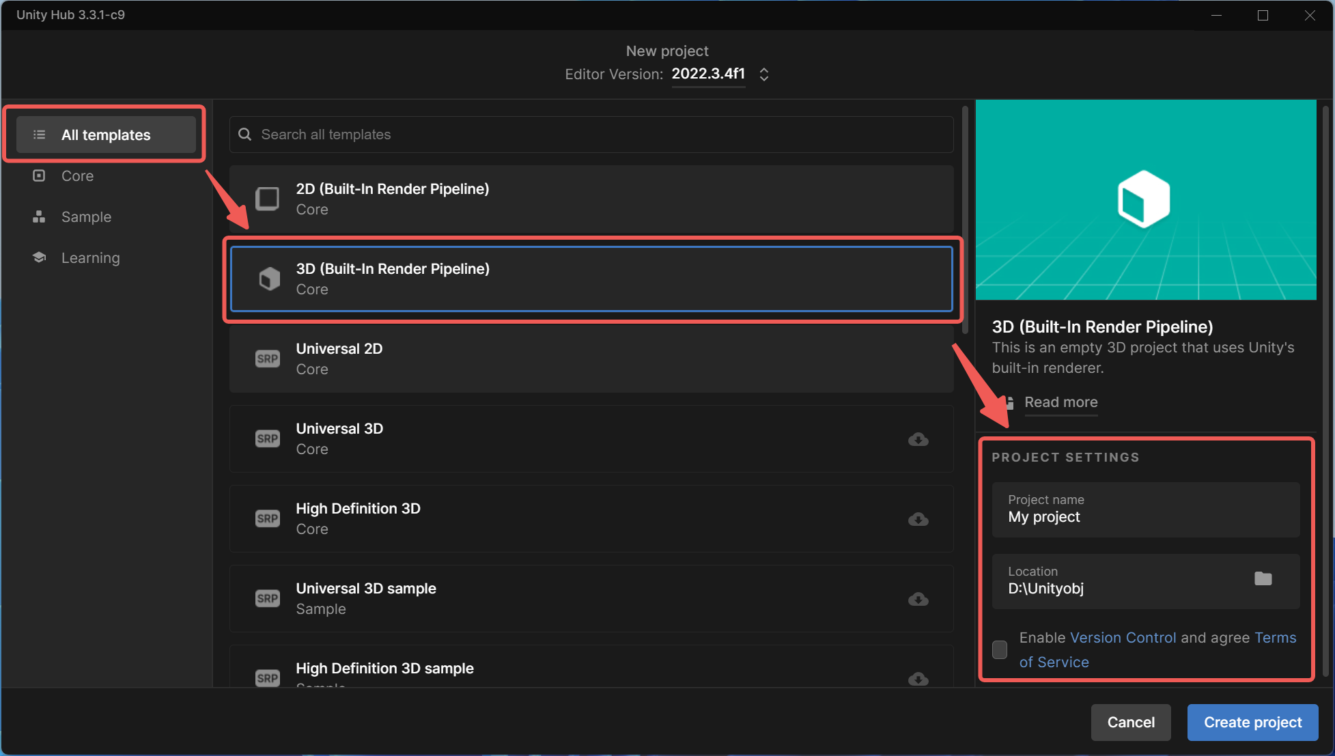1335x756 pixels.
Task: Select the Universal 3D template title
Action: 339,428
